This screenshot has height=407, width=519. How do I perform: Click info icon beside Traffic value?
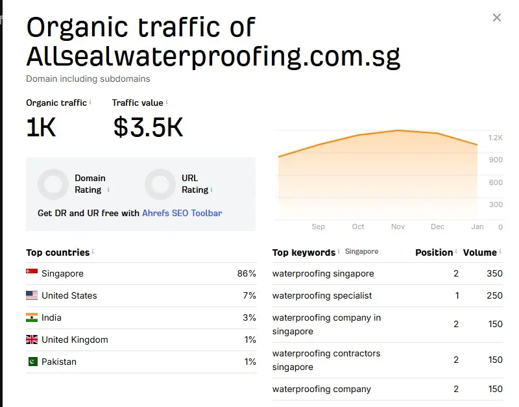[167, 103]
